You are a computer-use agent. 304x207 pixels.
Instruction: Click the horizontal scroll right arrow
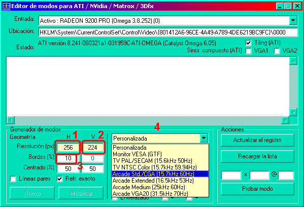click(x=285, y=120)
